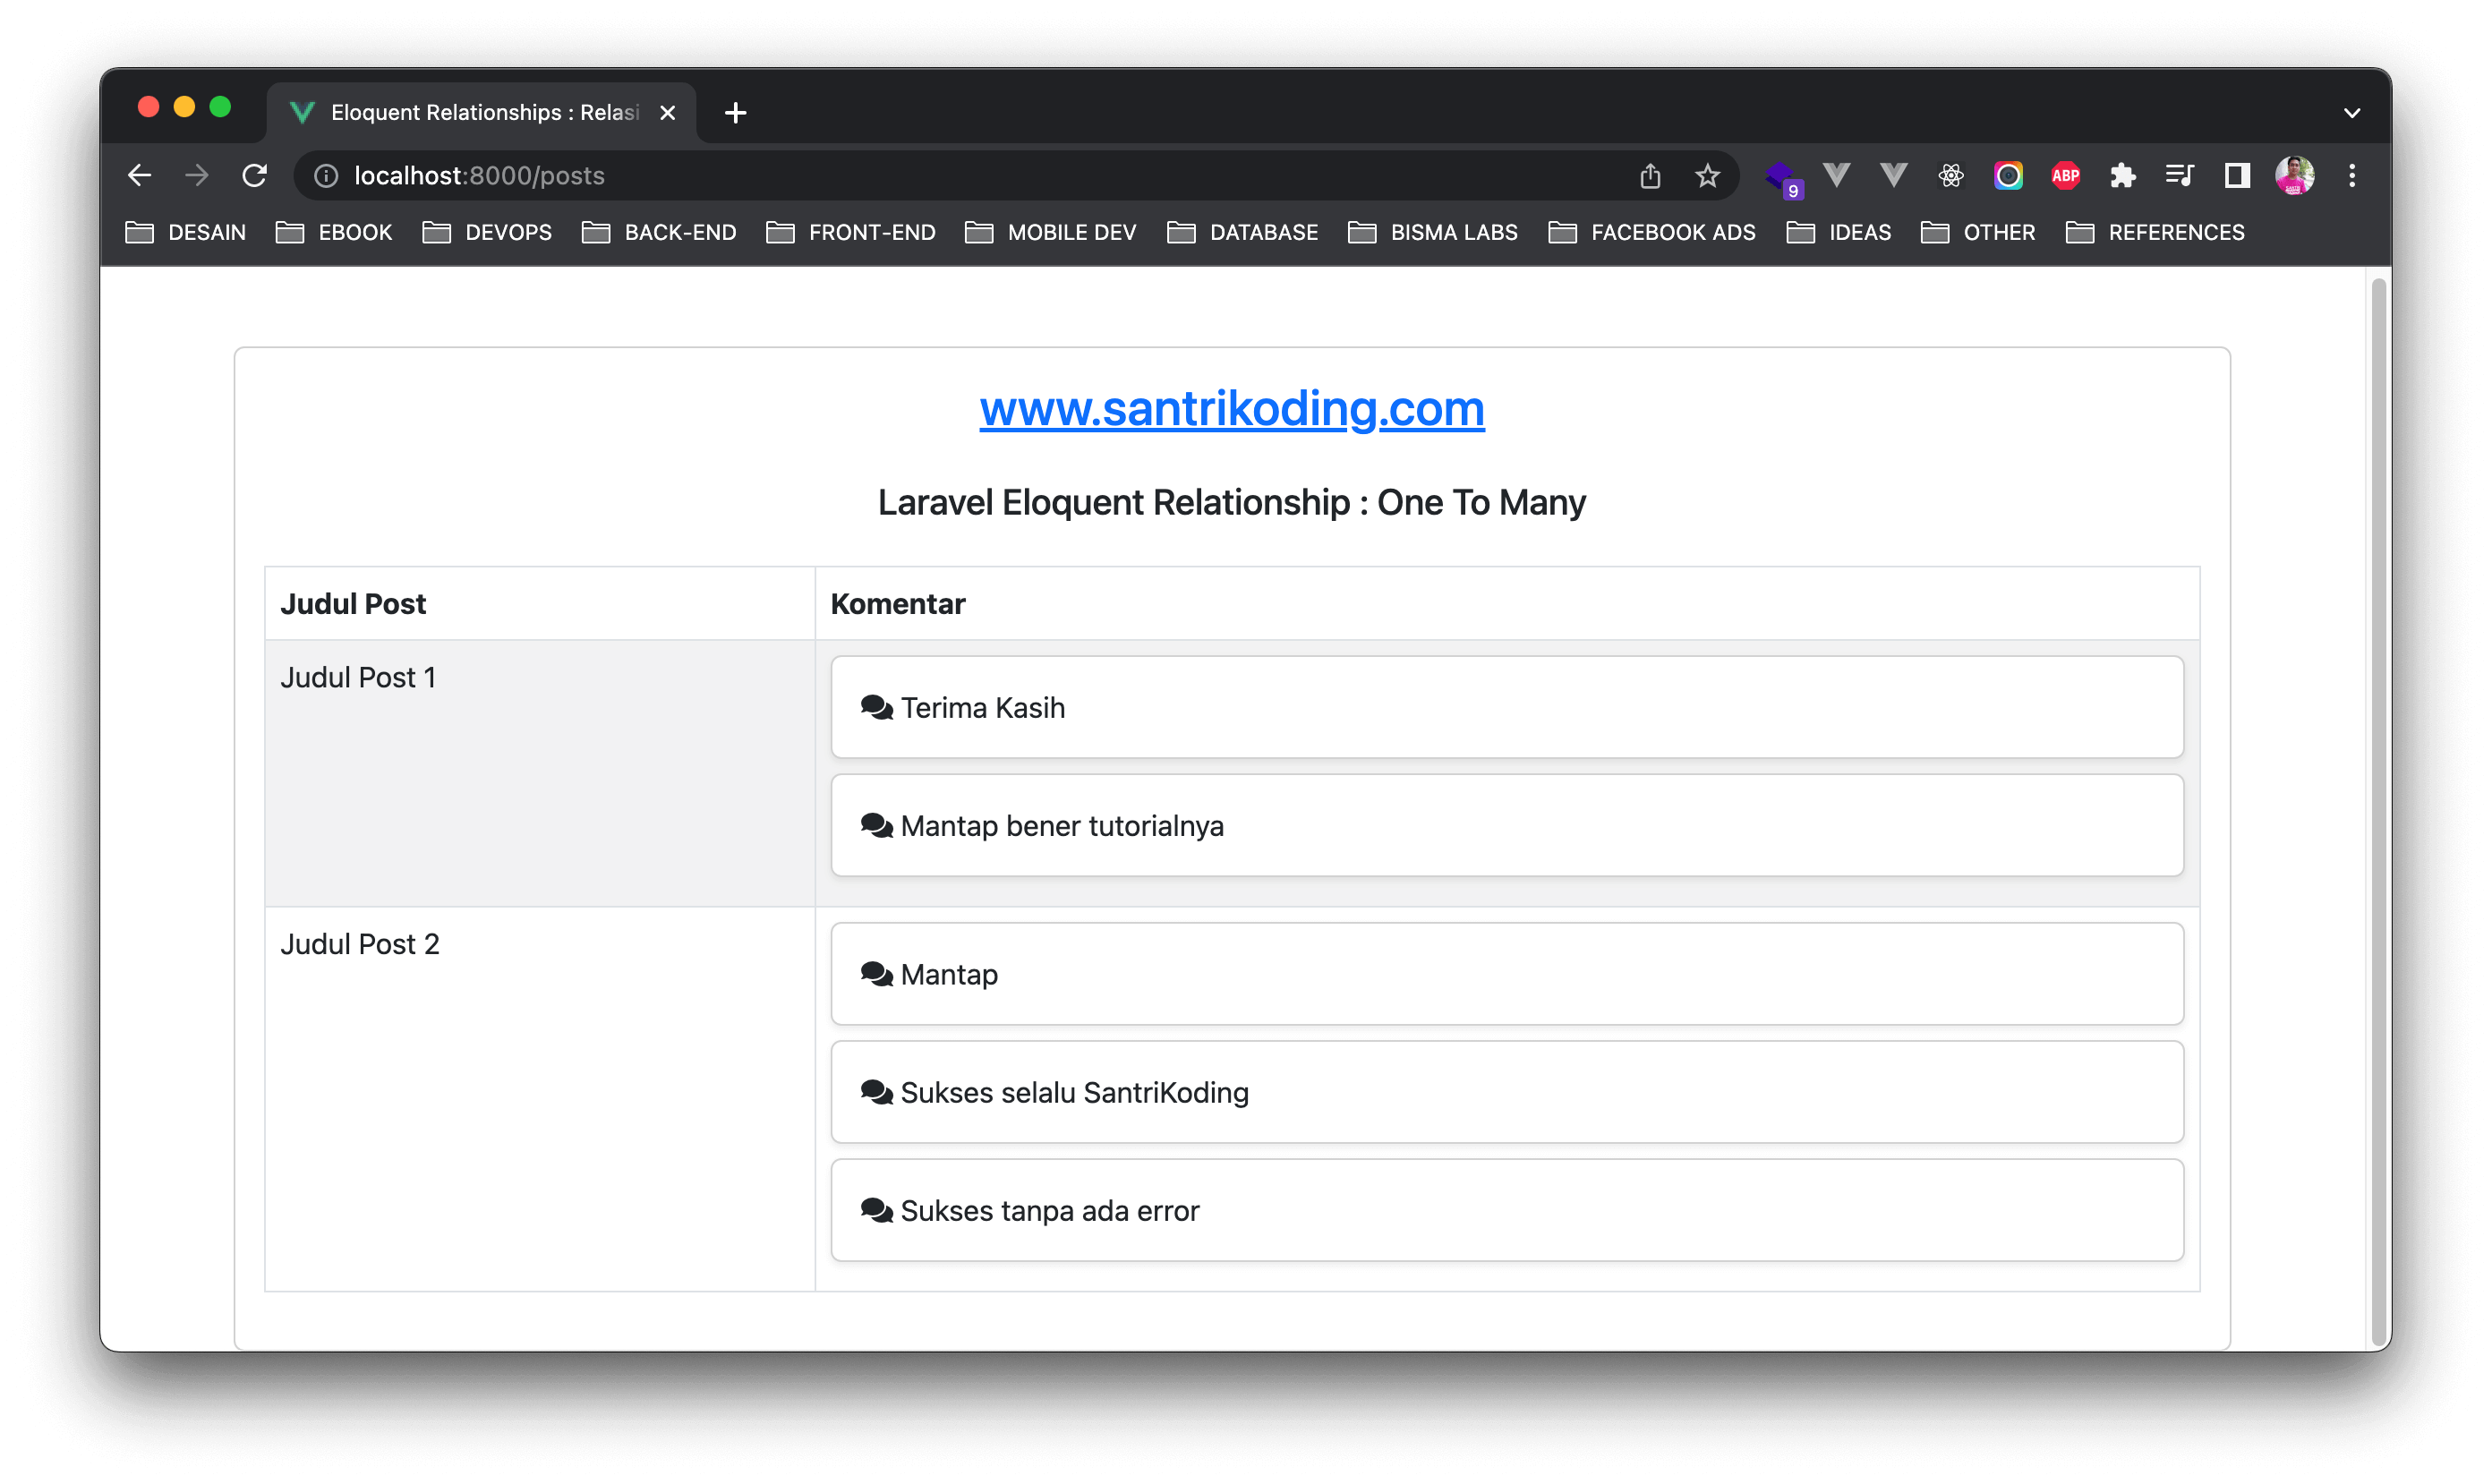Screen dimensions: 2492x1484
Task: Click the share page icon
Action: pyautogui.click(x=1650, y=176)
